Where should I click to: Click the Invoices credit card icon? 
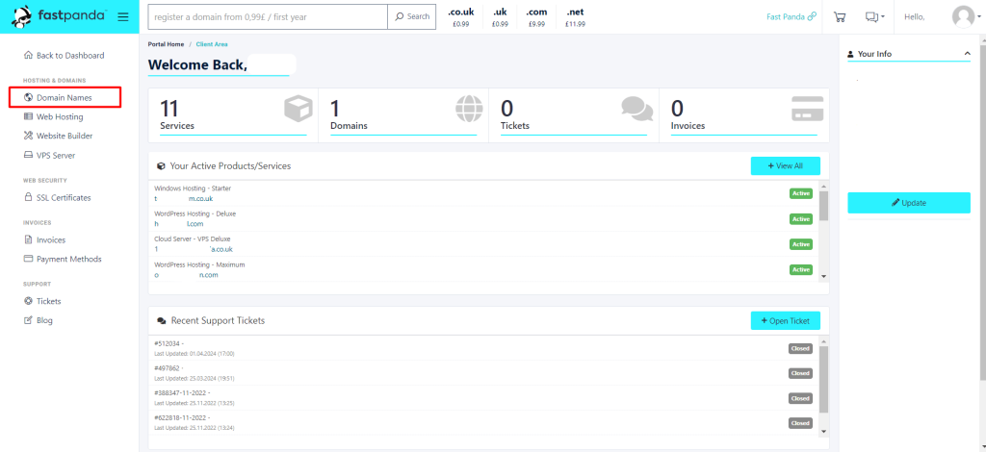(x=806, y=109)
